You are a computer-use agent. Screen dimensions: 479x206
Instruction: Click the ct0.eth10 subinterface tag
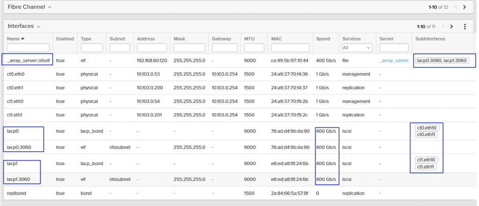(x=426, y=127)
